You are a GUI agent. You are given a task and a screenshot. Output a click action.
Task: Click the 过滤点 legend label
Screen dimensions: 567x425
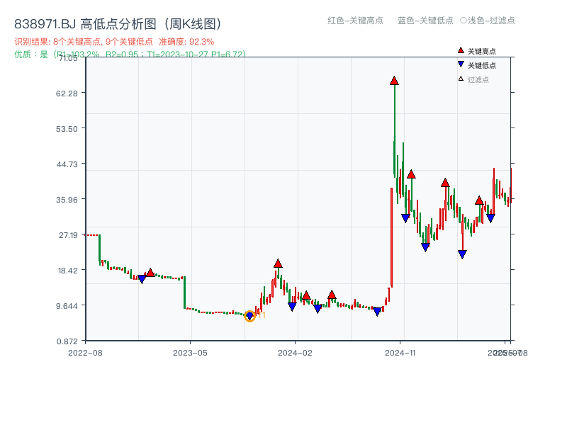[478, 79]
